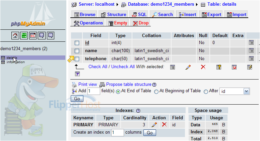Viewport: 260px width, 141px height.
Task: Click Table: details breadcrumb link
Action: pos(222,4)
